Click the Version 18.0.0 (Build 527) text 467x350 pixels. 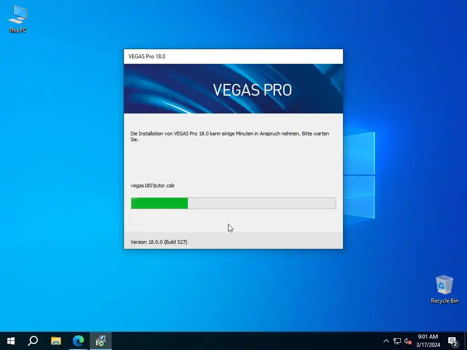click(x=159, y=242)
